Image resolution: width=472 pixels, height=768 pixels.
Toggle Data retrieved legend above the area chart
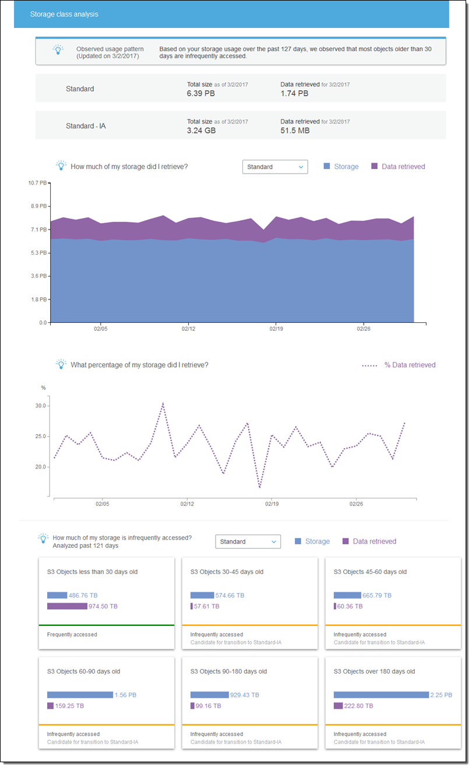coord(397,167)
